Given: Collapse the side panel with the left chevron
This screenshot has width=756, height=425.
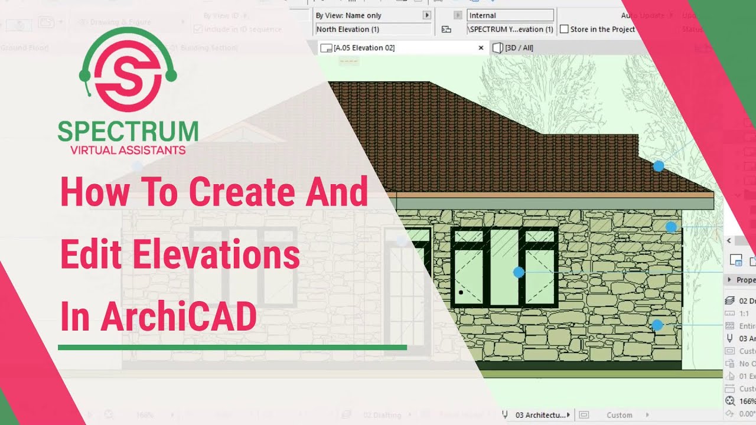Looking at the screenshot, I should coord(729,241).
